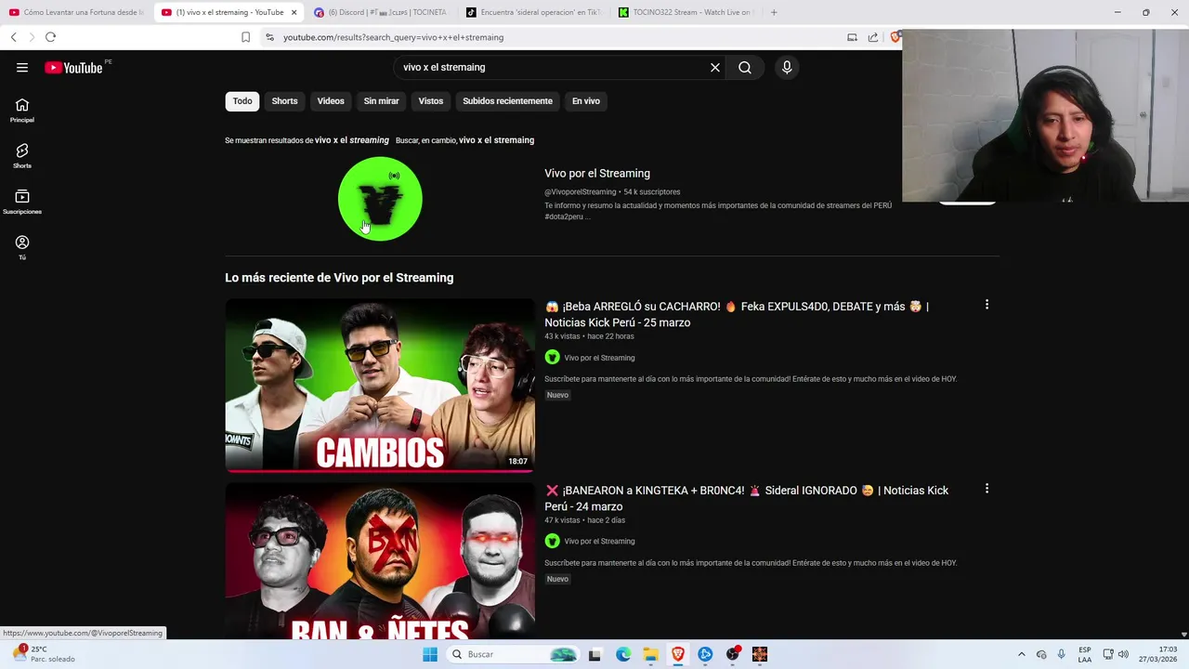Select the Todo filter chip

click(242, 101)
